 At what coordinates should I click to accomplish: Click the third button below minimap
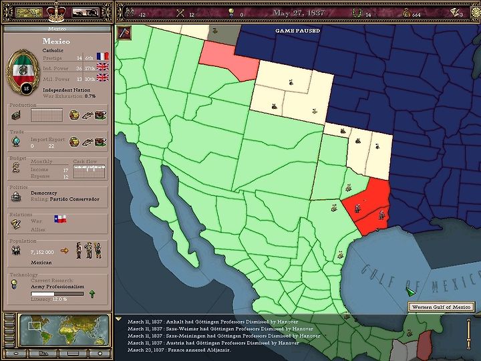point(73,354)
